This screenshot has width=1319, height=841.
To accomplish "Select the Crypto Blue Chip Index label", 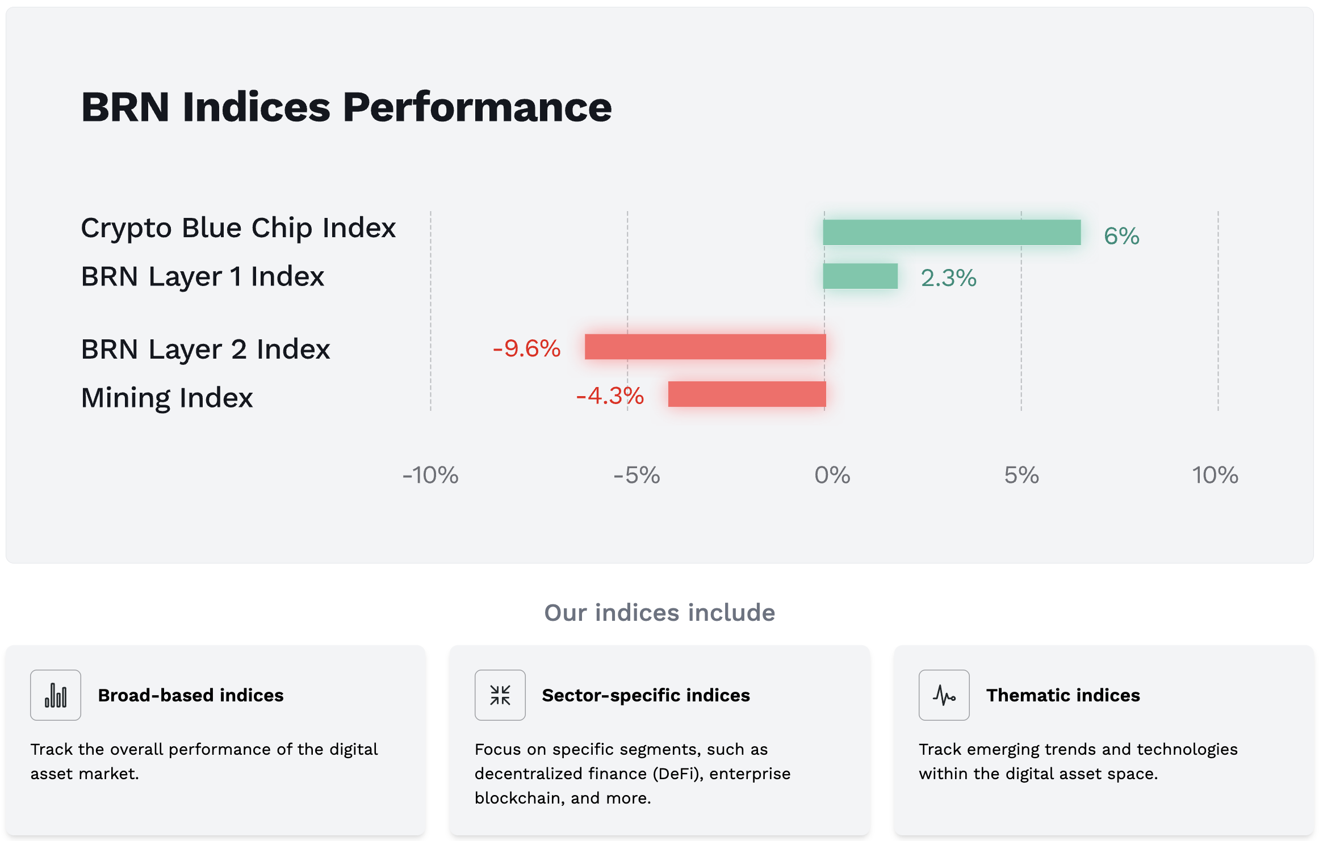I will tap(238, 228).
